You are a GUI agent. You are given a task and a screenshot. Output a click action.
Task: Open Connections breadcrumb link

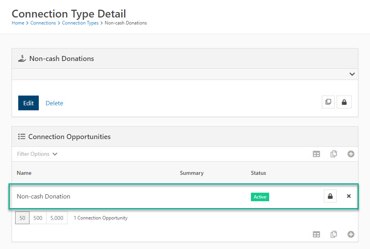(x=43, y=23)
